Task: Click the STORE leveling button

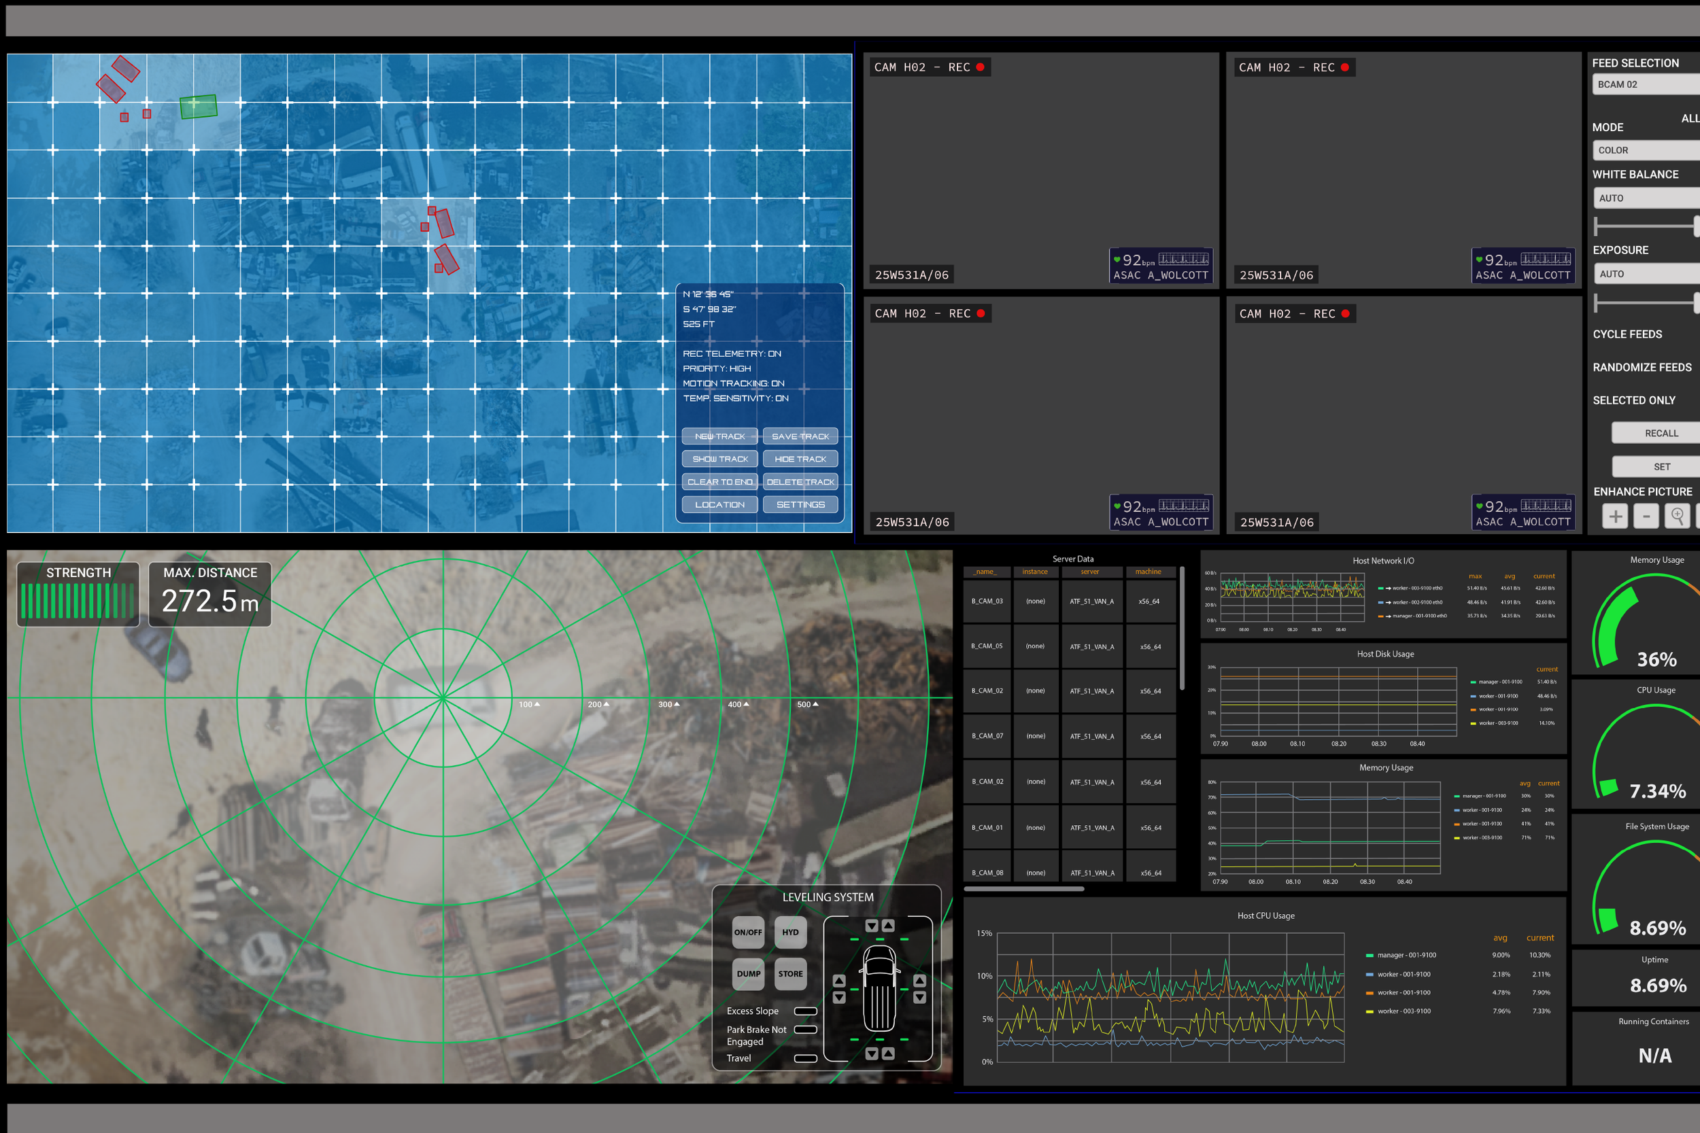Action: point(790,973)
